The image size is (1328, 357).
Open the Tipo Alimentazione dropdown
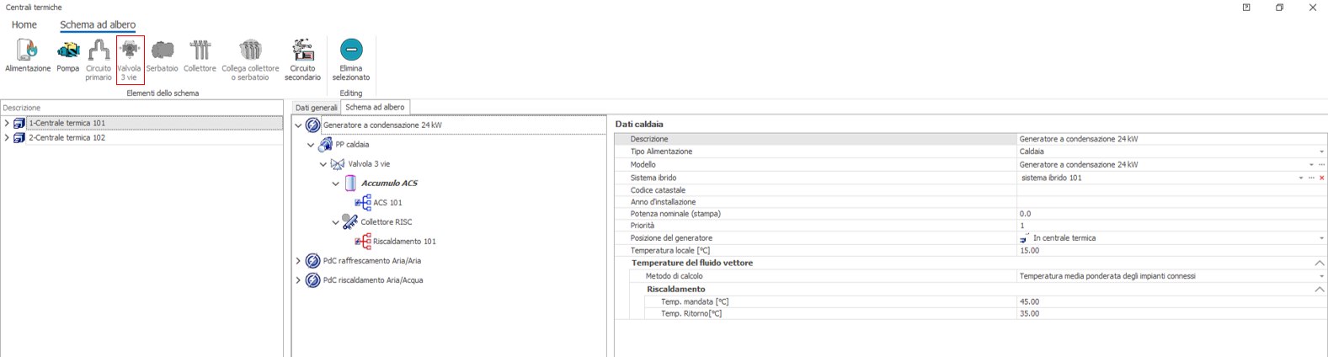point(1320,152)
